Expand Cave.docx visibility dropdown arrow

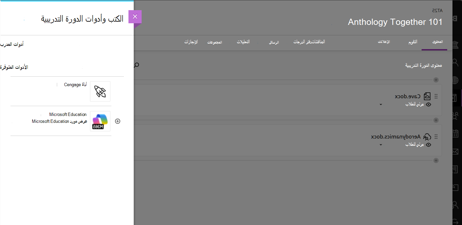(381, 104)
